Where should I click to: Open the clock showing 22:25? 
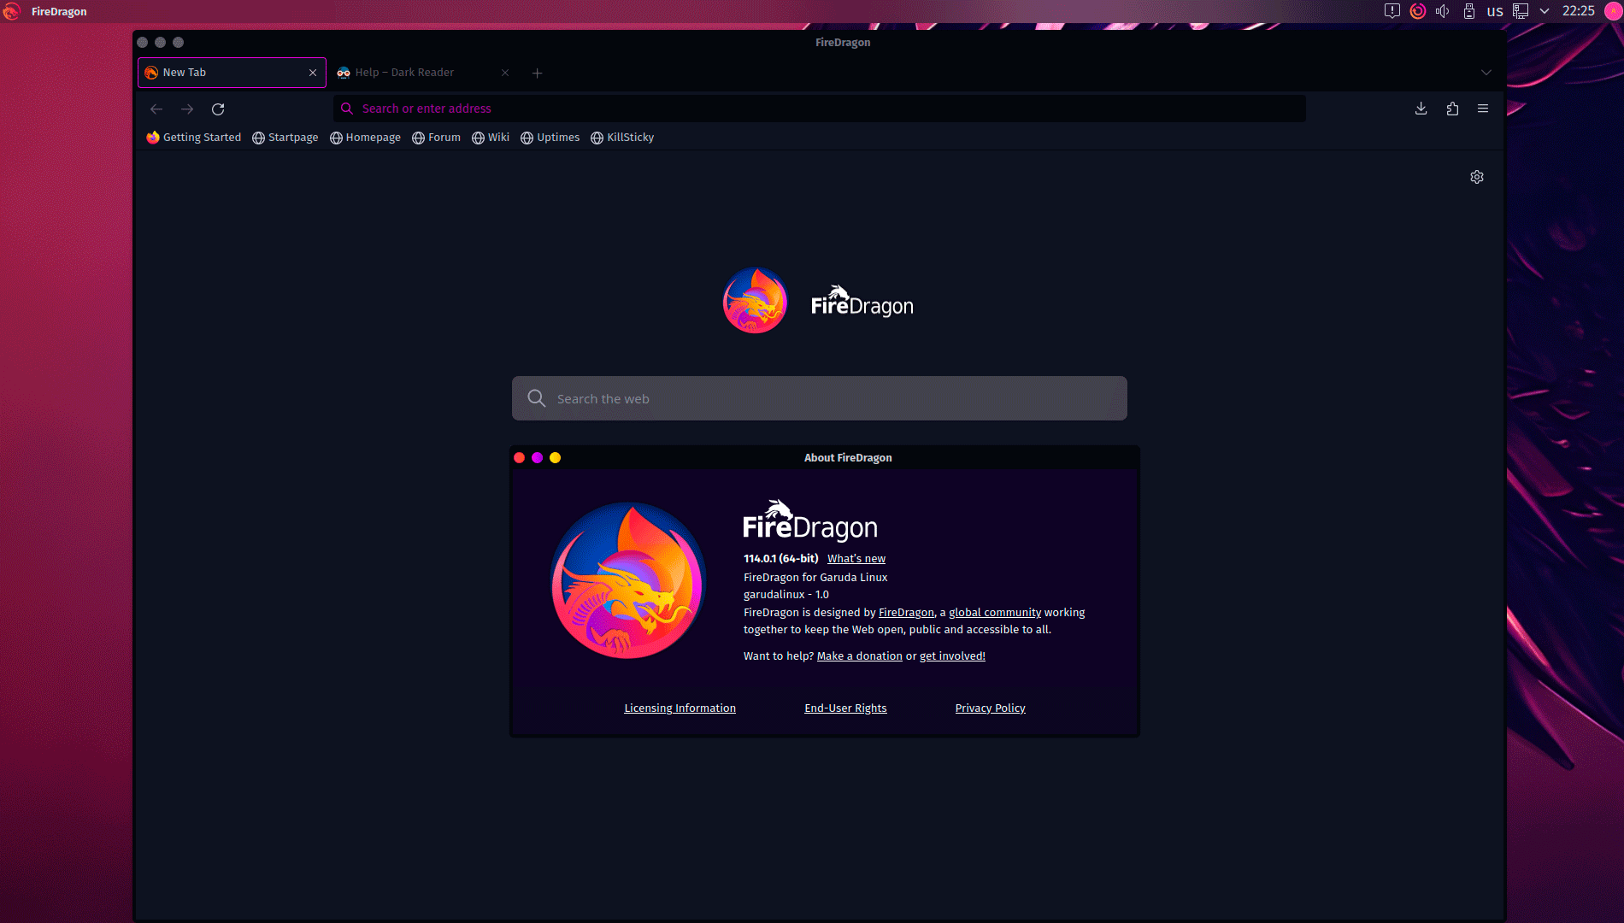(x=1578, y=11)
